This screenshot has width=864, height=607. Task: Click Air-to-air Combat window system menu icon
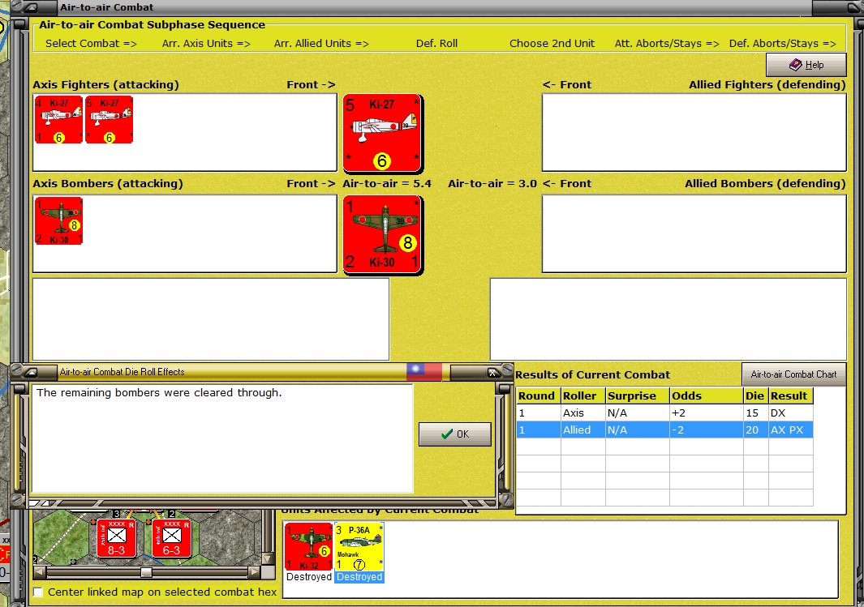(x=31, y=8)
